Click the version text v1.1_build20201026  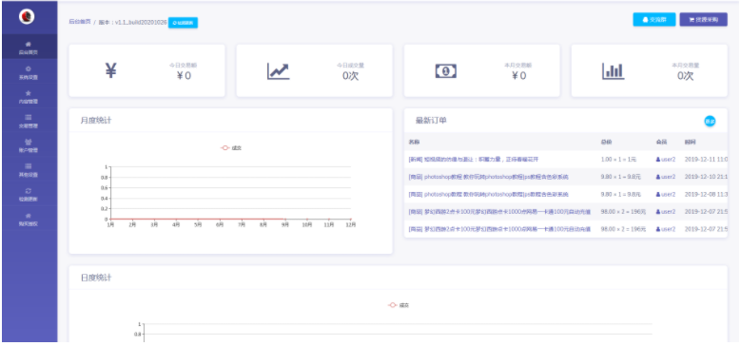click(141, 22)
